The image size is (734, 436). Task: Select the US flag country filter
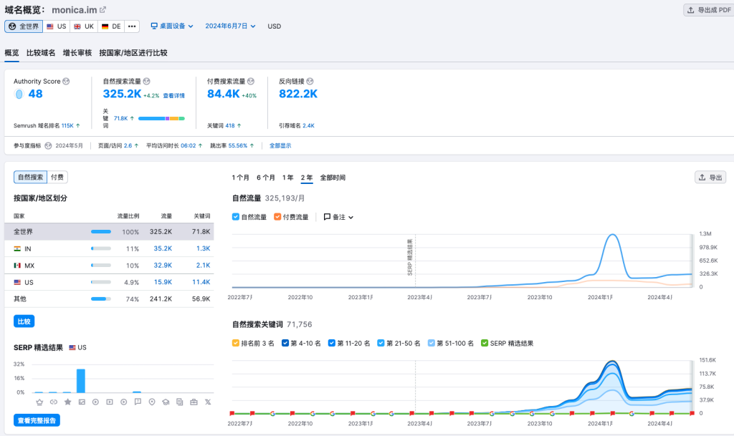point(56,26)
